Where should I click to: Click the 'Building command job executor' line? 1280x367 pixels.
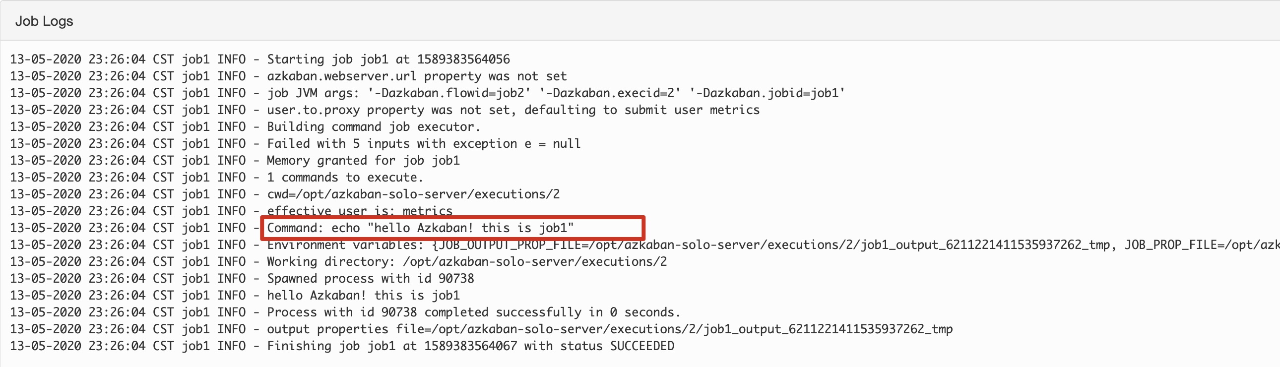[x=245, y=127]
